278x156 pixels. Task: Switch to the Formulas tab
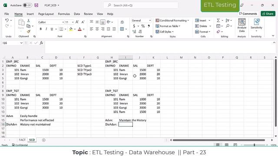tap(64, 14)
